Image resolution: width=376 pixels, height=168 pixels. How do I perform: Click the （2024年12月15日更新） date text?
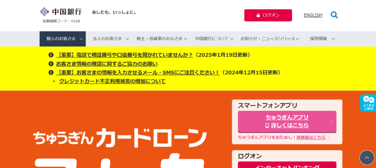click(x=251, y=72)
